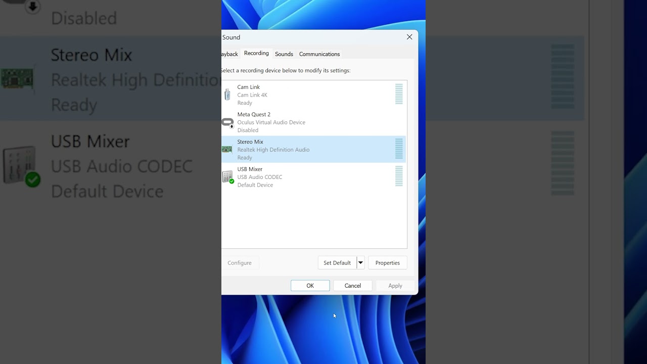Screen dimensions: 647x364
Task: Click the 'Default Device' status in the dialog
Action: coord(255,185)
